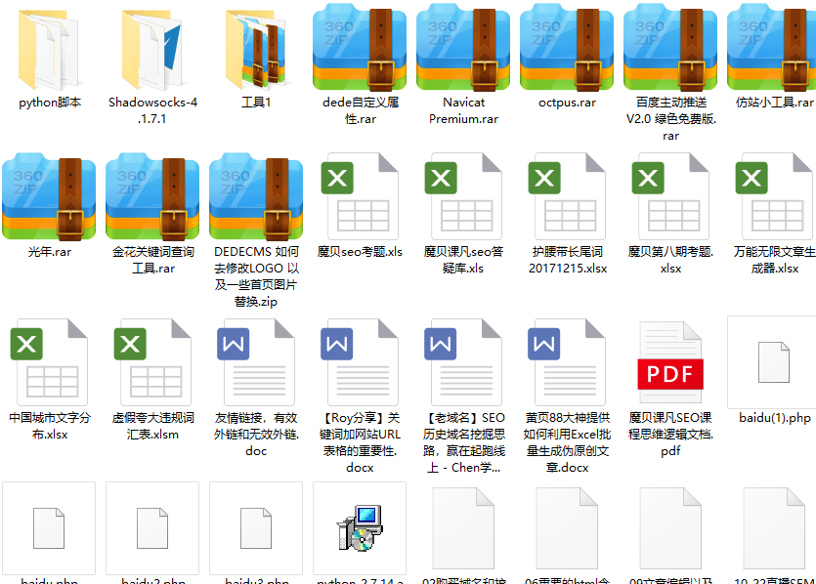Image resolution: width=816 pixels, height=584 pixels.
Task: Click the file name text 'Shadowsocks-4.1.7.1'
Action: 152,110
